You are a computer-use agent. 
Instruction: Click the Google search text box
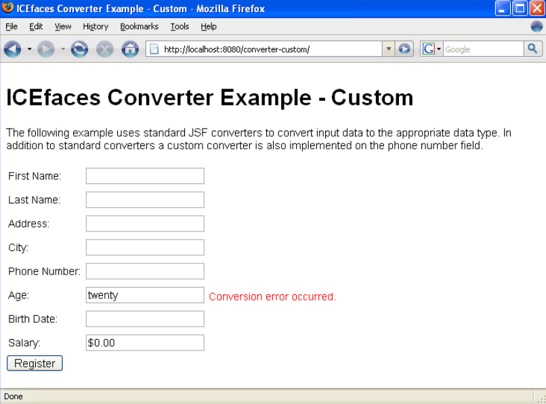coord(482,49)
